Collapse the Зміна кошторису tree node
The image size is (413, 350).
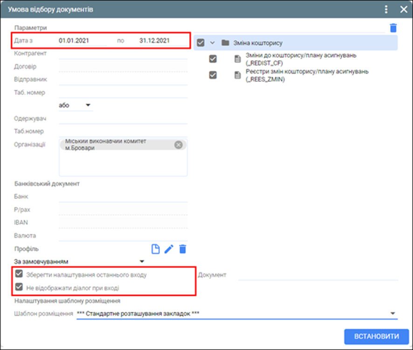tap(213, 43)
